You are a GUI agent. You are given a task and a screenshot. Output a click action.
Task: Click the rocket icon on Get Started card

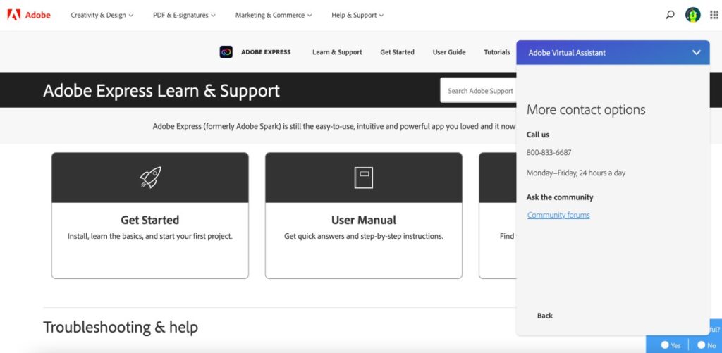pyautogui.click(x=150, y=178)
